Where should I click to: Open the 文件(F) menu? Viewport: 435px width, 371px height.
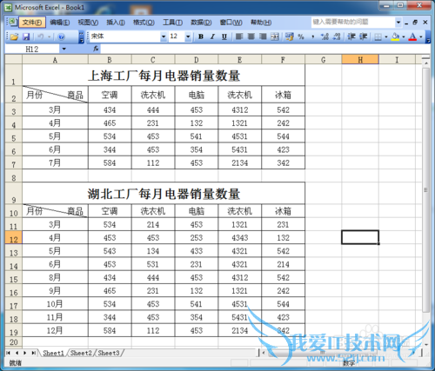click(32, 22)
